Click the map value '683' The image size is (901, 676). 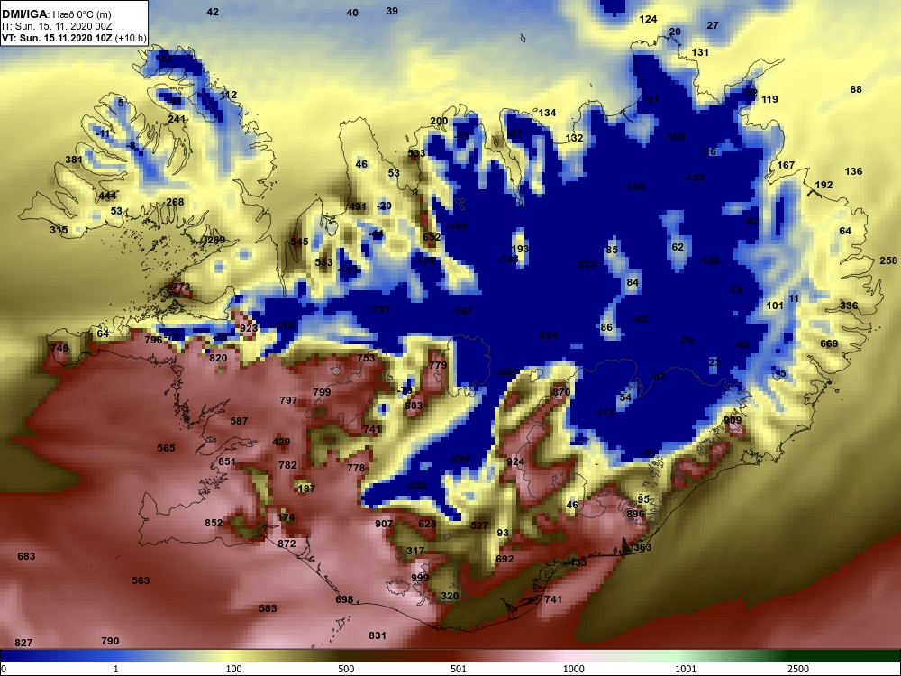coord(26,556)
